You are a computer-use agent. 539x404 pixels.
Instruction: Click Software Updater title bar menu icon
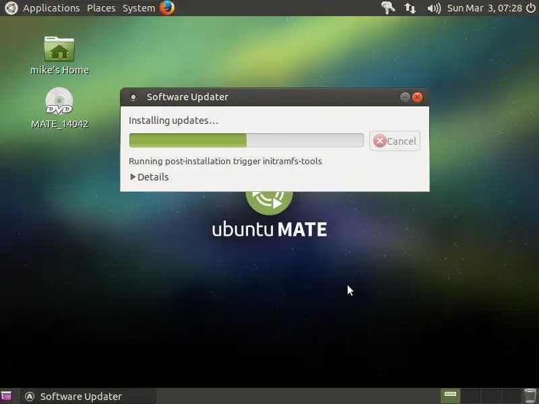133,97
